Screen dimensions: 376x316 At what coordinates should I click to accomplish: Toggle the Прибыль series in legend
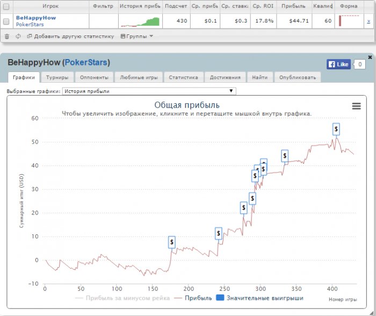193,298
